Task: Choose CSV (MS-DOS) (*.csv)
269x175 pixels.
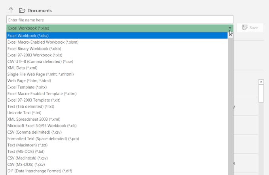Action: [117, 165]
